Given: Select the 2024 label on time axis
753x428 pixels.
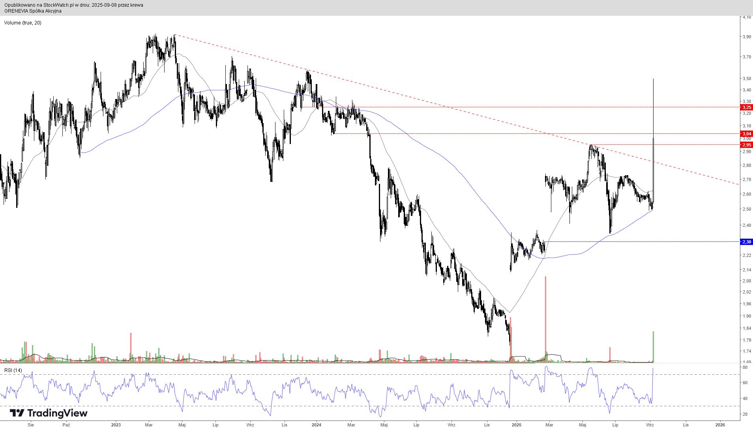Looking at the screenshot, I should click(x=316, y=425).
